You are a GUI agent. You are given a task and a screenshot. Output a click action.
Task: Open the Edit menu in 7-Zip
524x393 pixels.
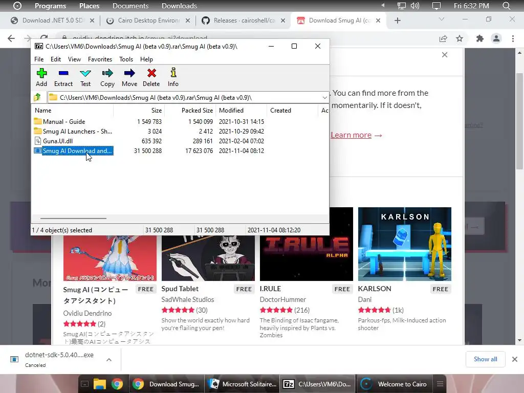tap(55, 59)
